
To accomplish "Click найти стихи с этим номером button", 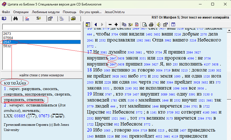I will [x=41, y=75].
